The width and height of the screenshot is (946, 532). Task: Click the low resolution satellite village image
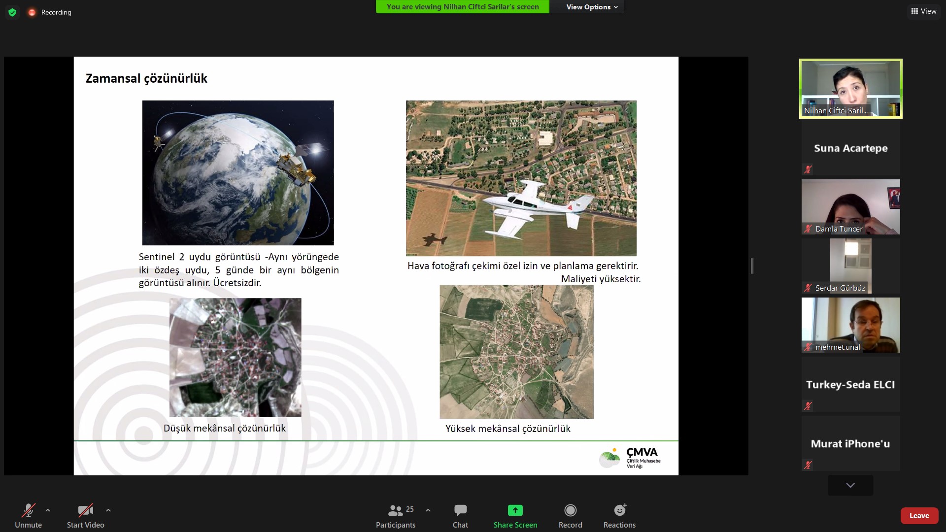tap(236, 358)
